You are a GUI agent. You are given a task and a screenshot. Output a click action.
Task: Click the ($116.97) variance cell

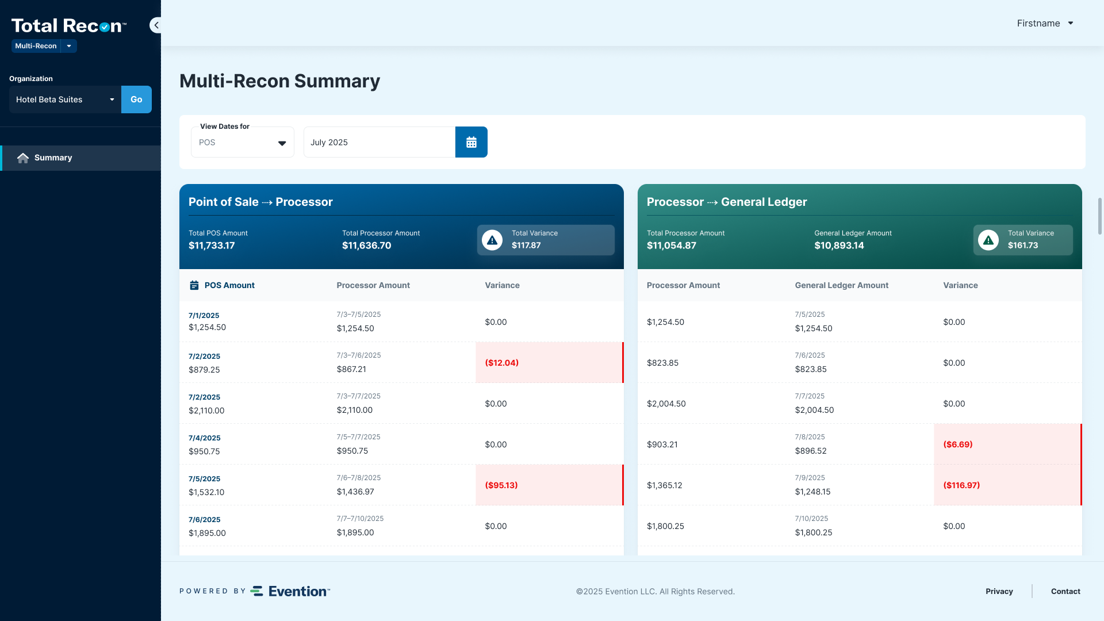point(1007,485)
